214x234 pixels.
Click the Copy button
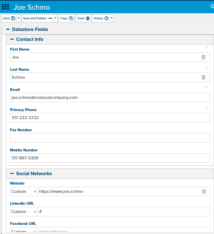67,18
